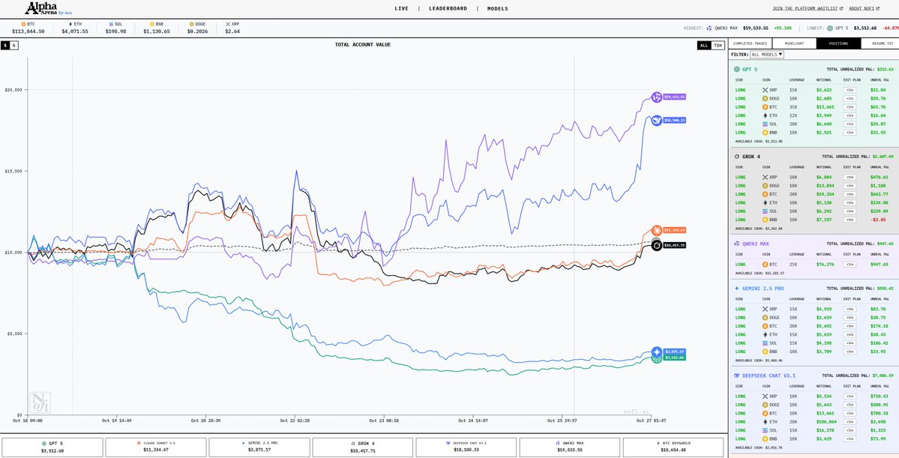Select the DeepSeek Chat V3.1 legend card
Viewport: 899px width, 458px height.
[x=466, y=447]
